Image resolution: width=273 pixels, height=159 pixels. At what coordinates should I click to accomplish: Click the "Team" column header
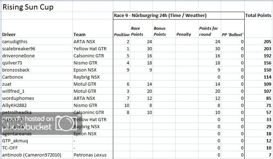point(80,34)
